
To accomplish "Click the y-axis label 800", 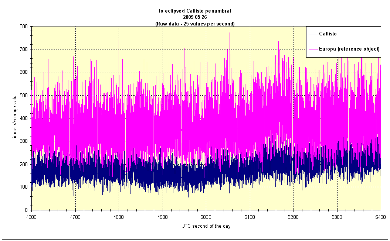I will point(24,26).
